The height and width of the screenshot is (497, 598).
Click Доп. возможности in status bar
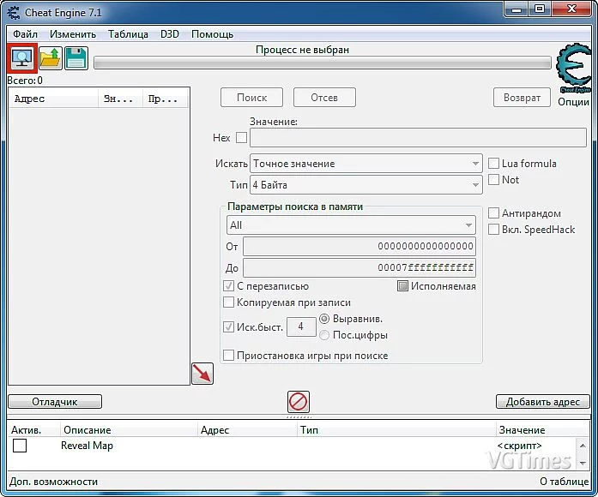tap(53, 482)
